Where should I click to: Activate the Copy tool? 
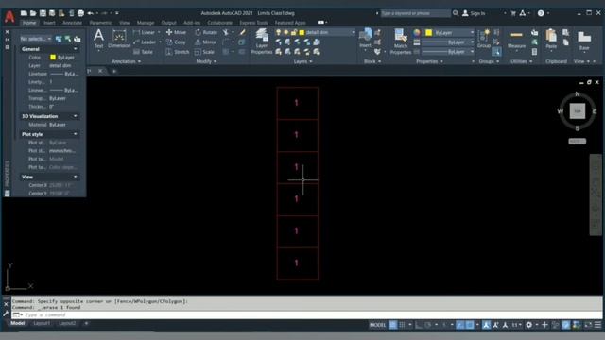tap(176, 42)
